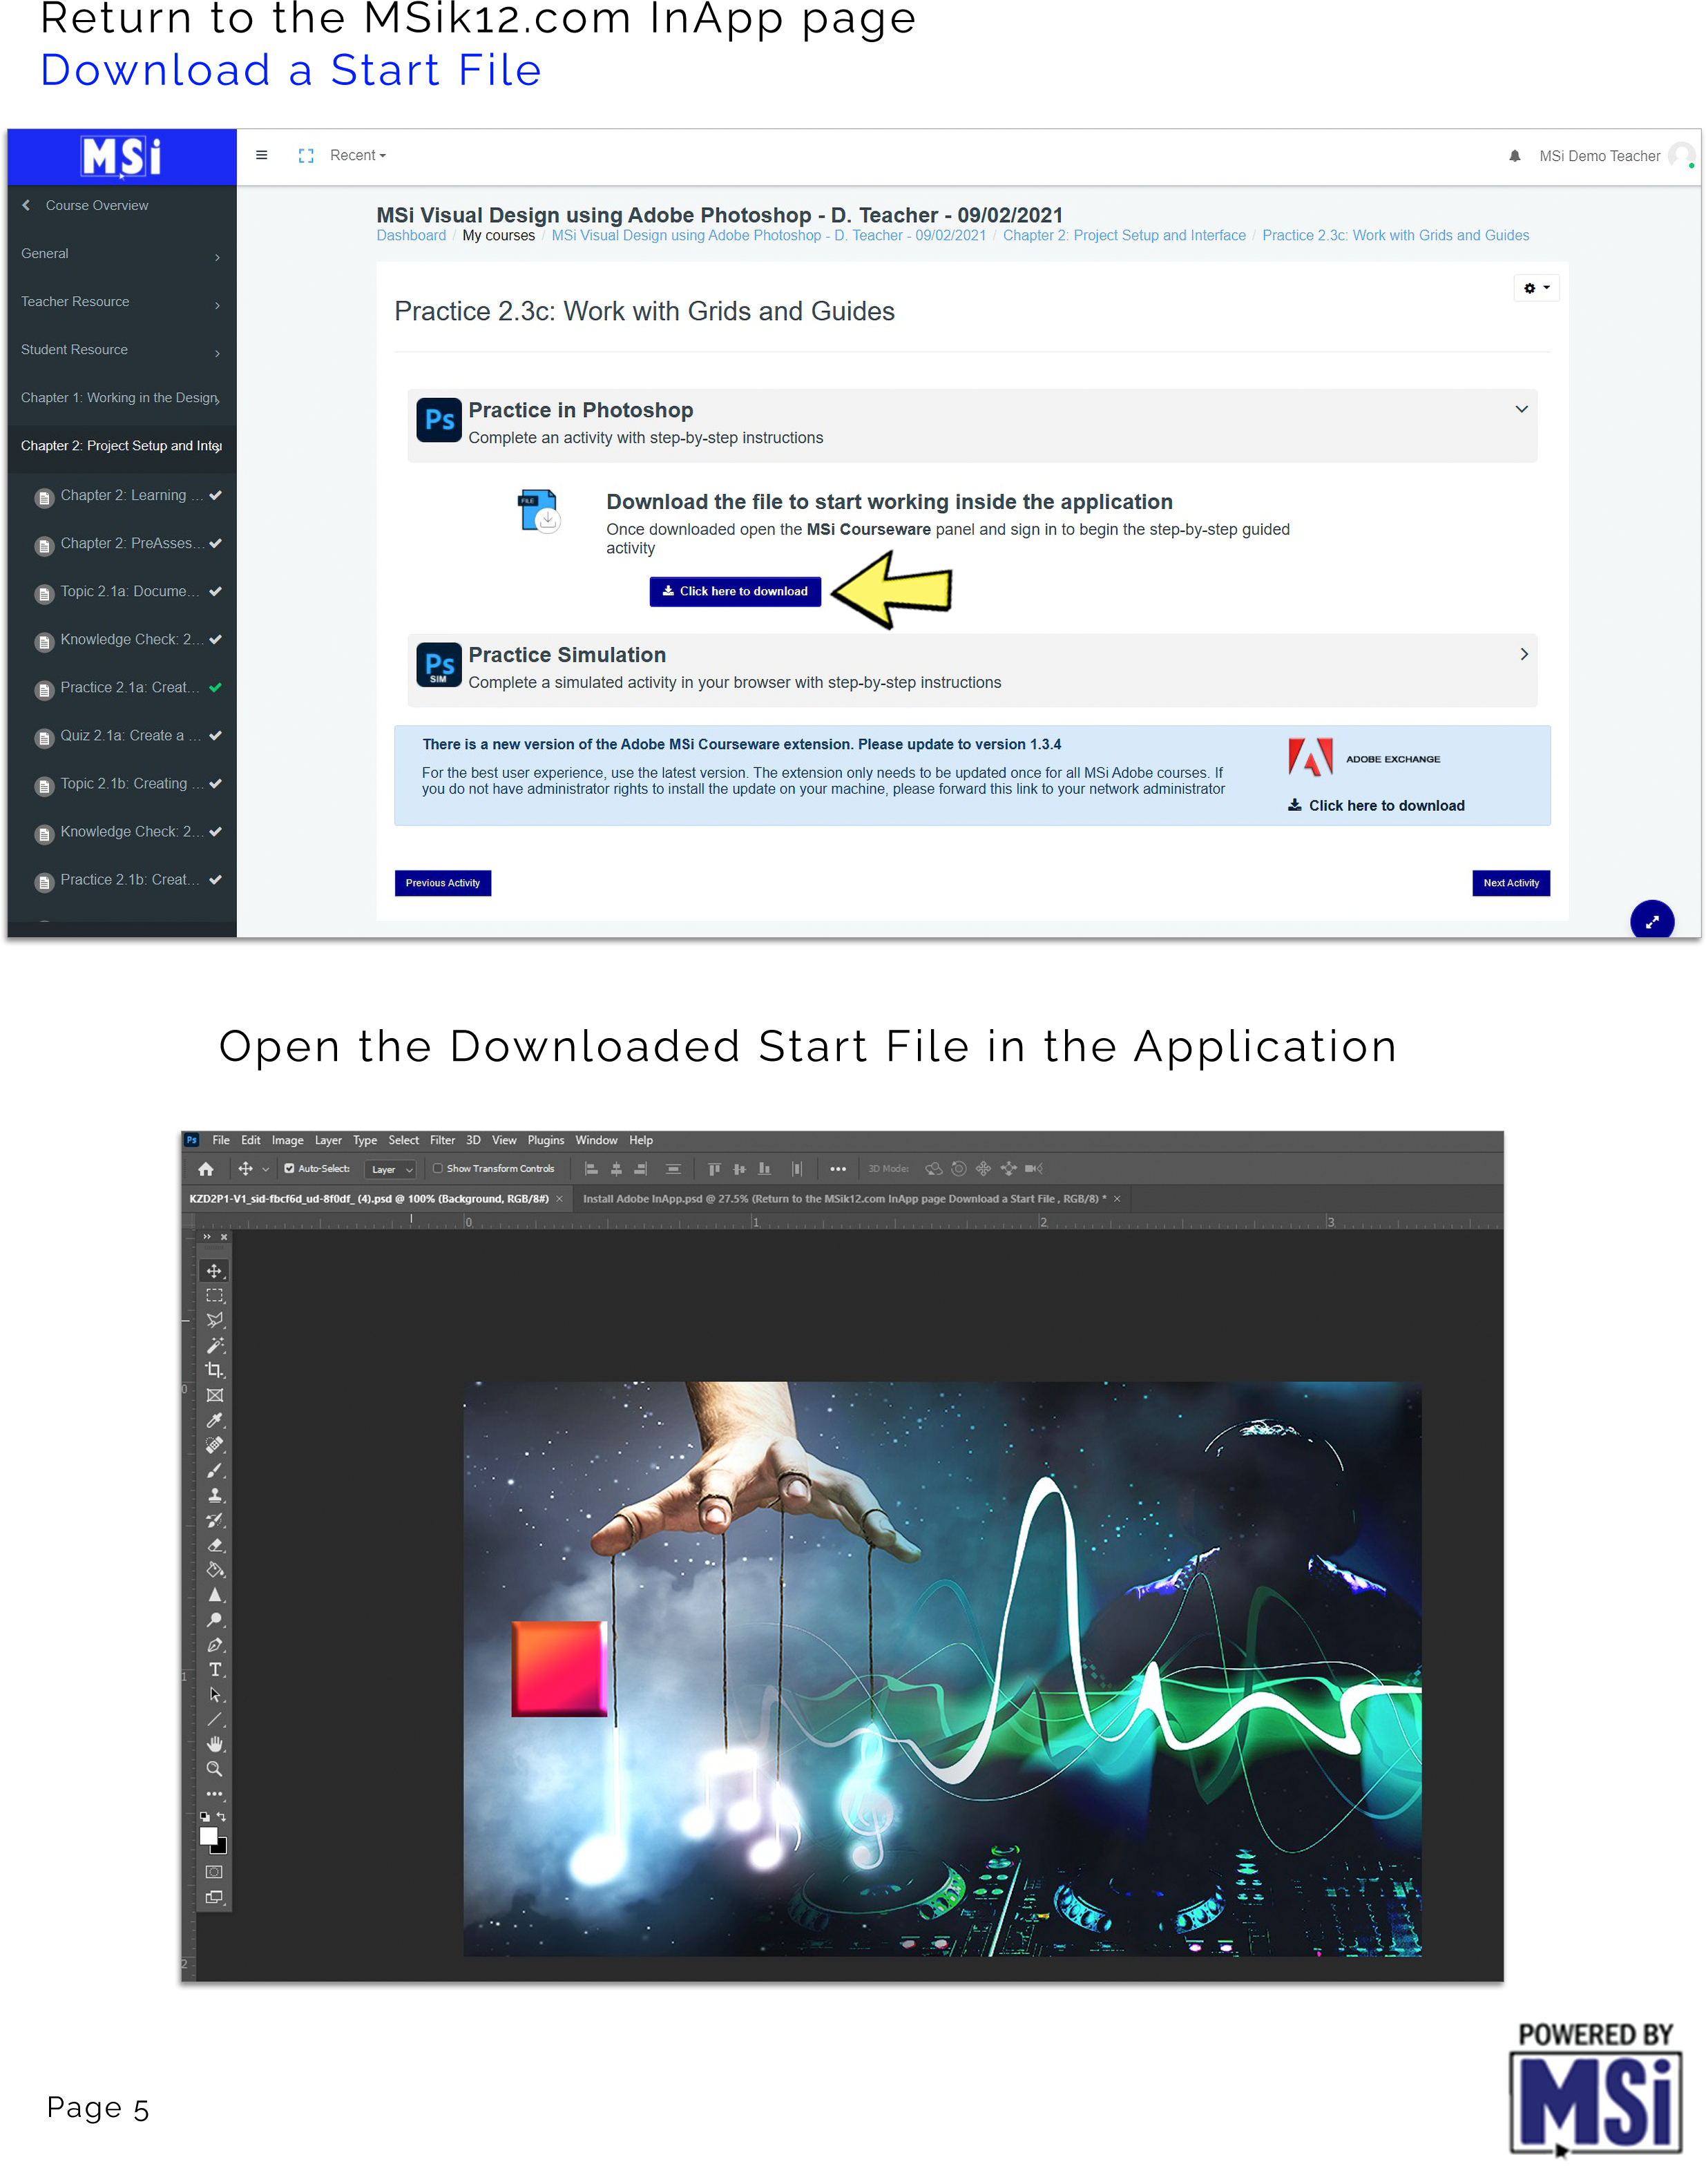Click the notification bell icon
The width and height of the screenshot is (1706, 2184).
(x=1514, y=156)
